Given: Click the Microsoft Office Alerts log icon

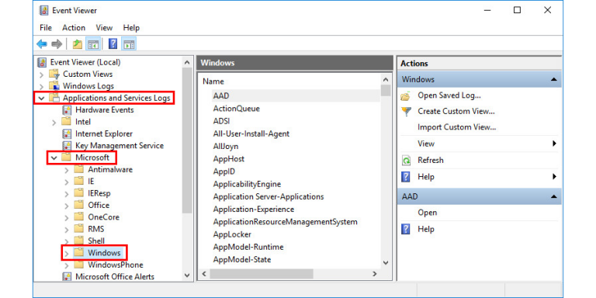Looking at the screenshot, I should (x=67, y=276).
